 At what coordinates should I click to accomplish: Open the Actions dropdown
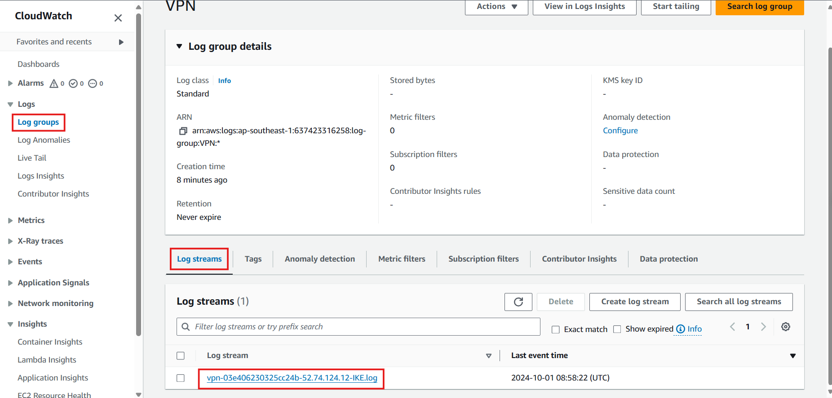(496, 7)
